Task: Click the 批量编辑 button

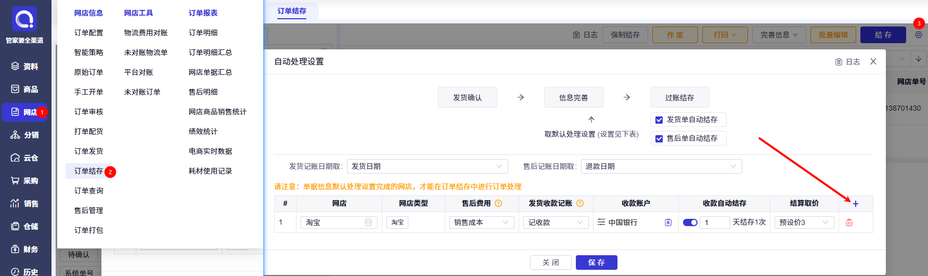Action: click(833, 35)
